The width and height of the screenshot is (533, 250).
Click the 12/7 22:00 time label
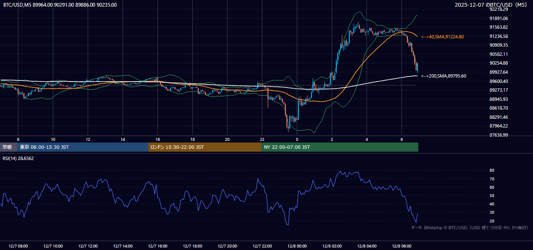pyautogui.click(x=262, y=246)
